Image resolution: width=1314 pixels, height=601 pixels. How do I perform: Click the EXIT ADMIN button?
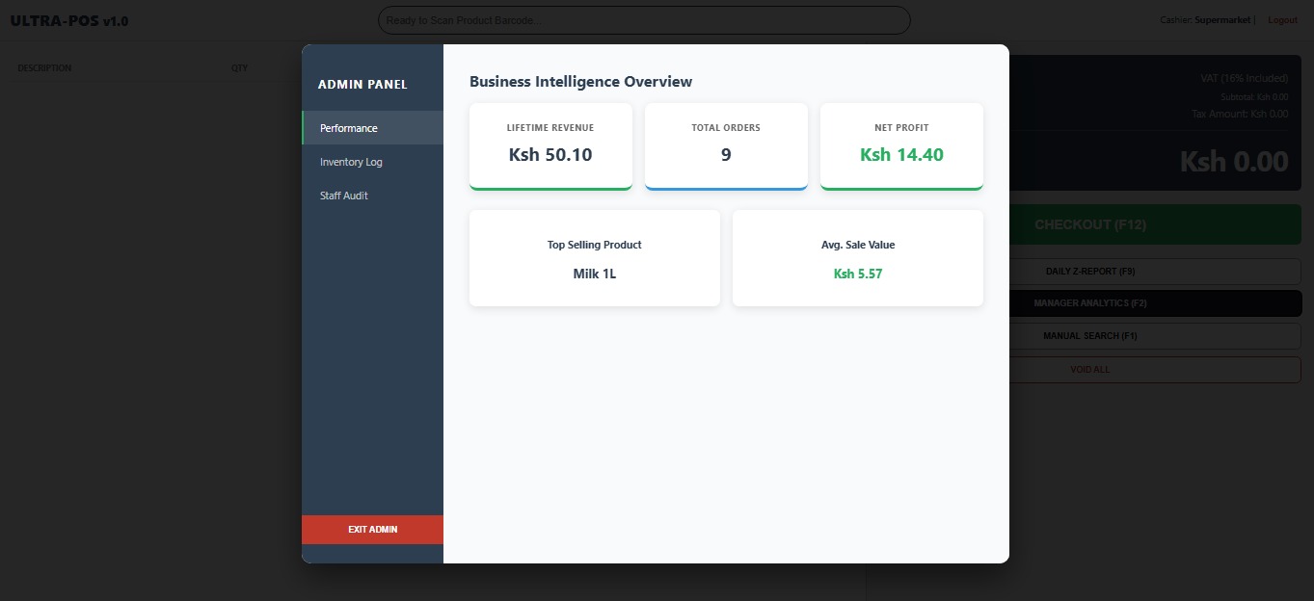372,529
